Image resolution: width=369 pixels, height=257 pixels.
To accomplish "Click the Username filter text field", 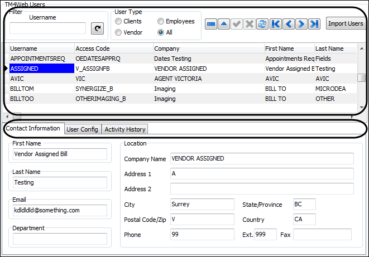I will 48,28.
